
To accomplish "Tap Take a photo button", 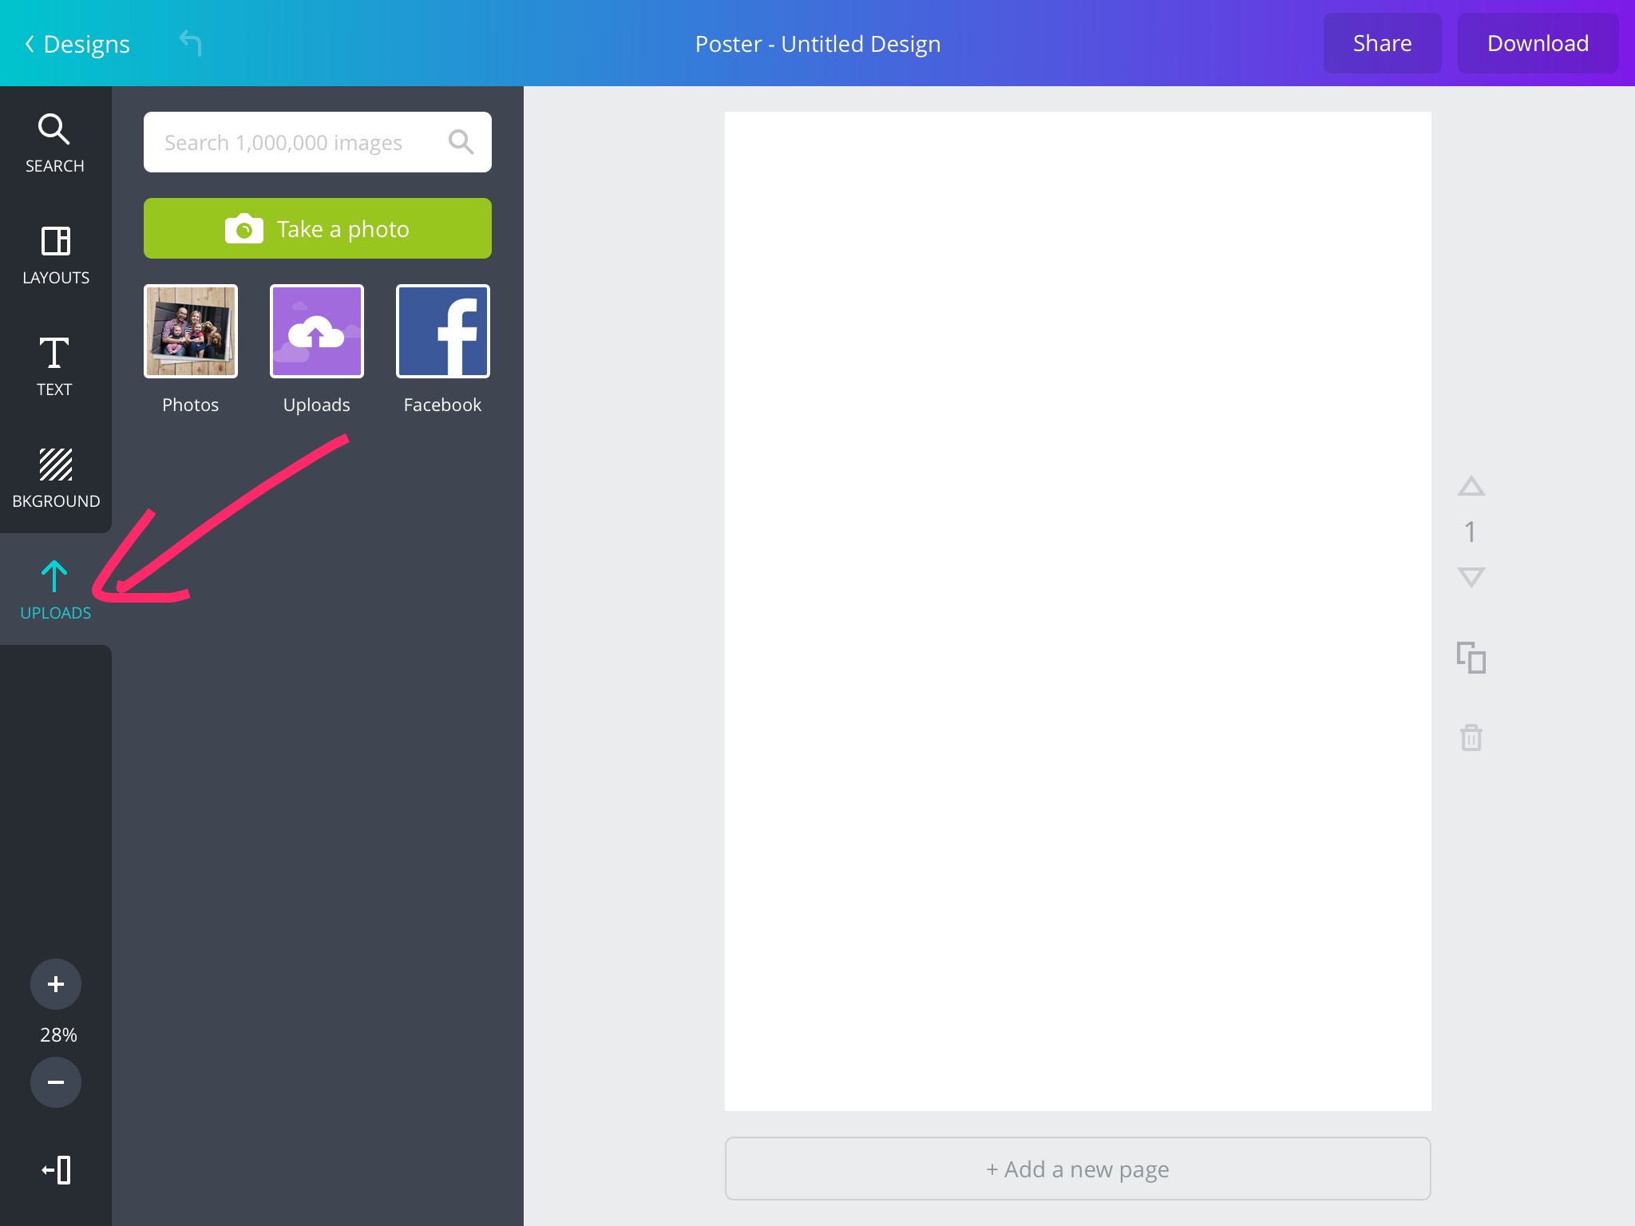I will (x=317, y=228).
